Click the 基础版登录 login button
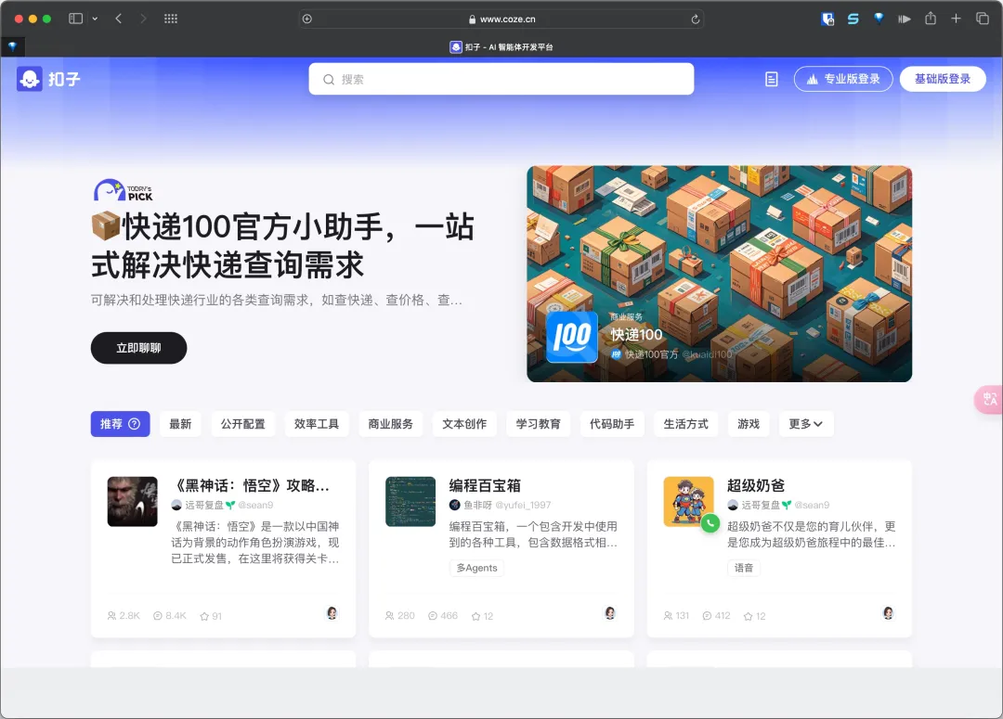1003x719 pixels. tap(942, 79)
